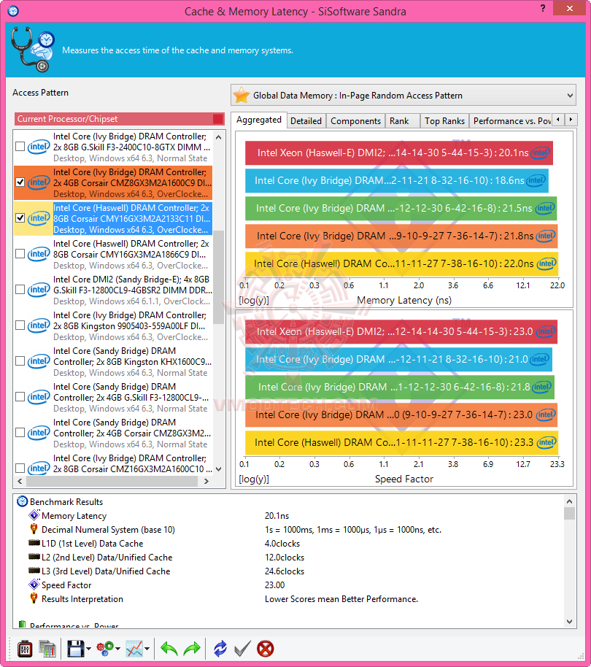Open the Components tab
This screenshot has width=591, height=667.
(x=355, y=121)
